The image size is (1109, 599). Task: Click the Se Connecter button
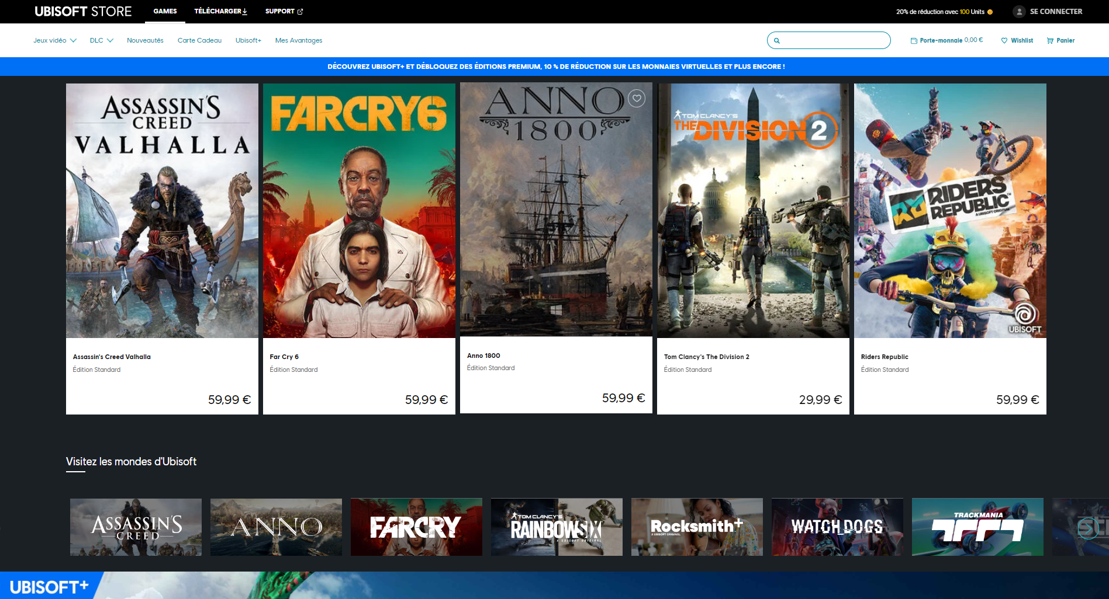pyautogui.click(x=1055, y=12)
